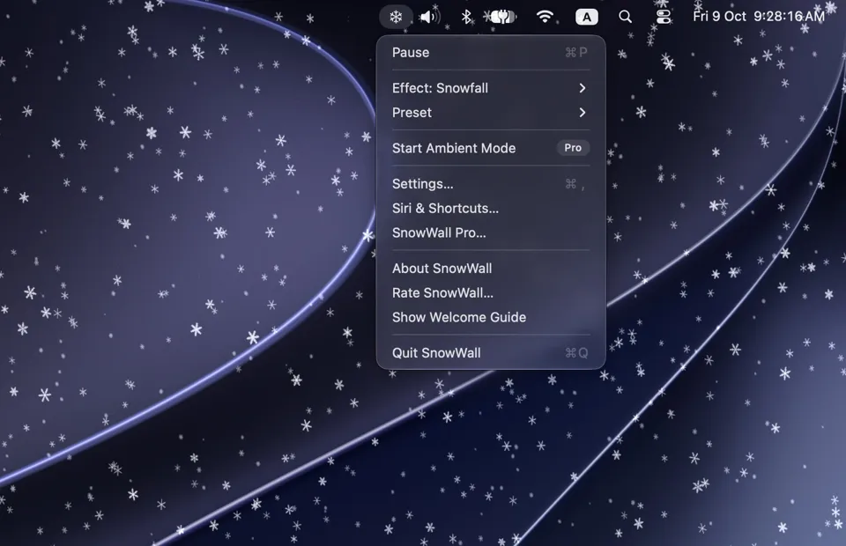This screenshot has height=546, width=846.
Task: Click the SnowWall snowflake menu bar icon
Action: coord(396,17)
